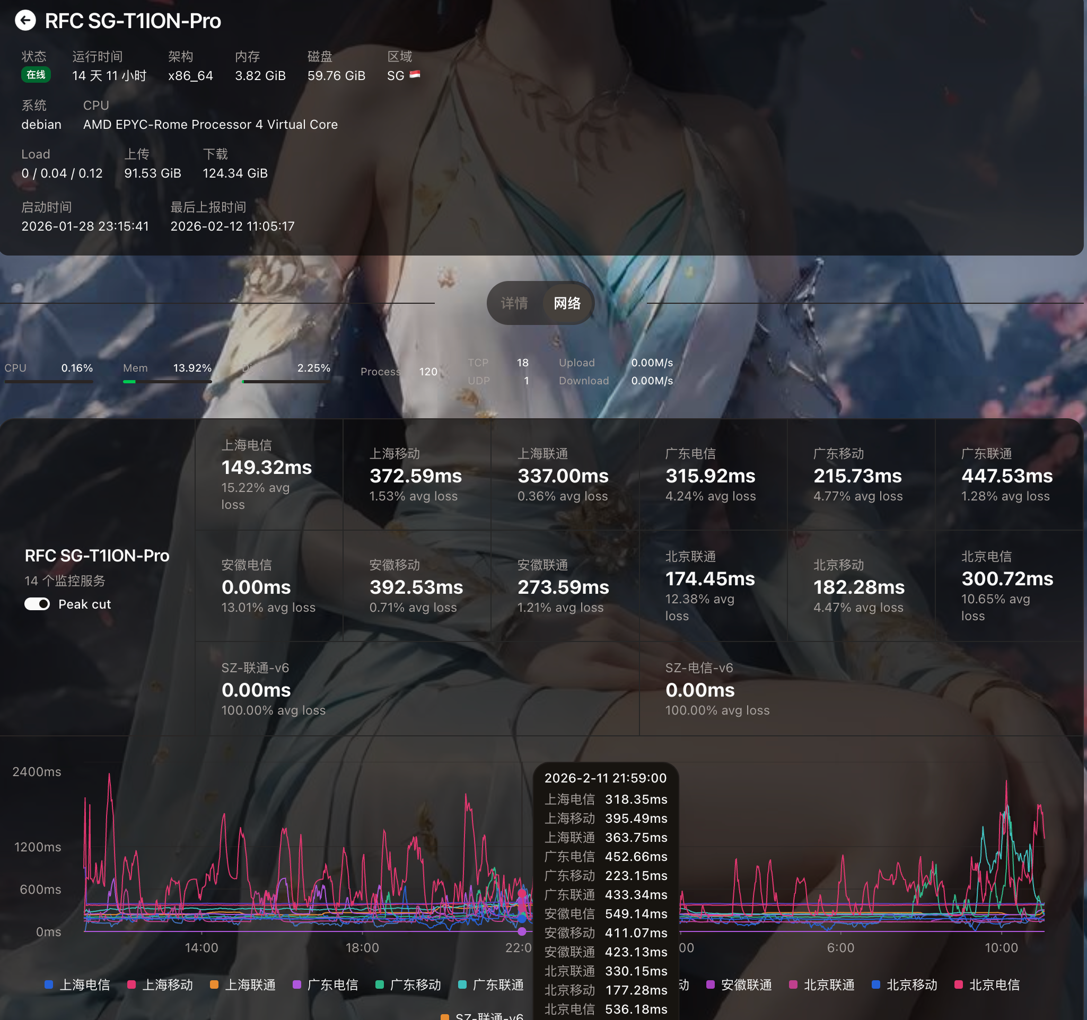Select the 网络 tab

[567, 303]
